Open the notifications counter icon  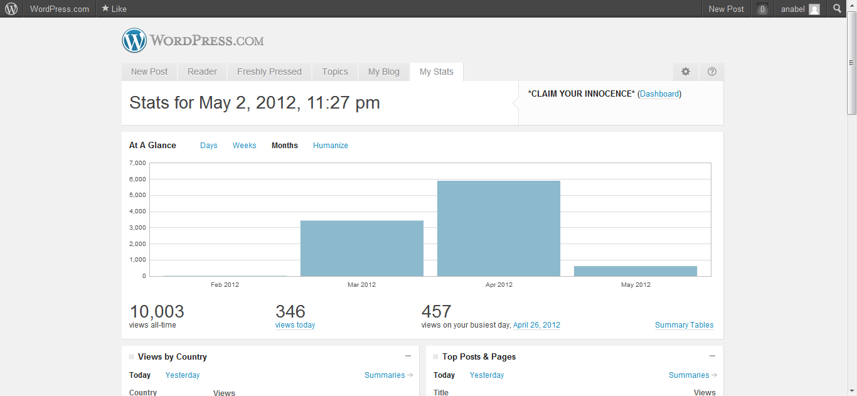(762, 9)
